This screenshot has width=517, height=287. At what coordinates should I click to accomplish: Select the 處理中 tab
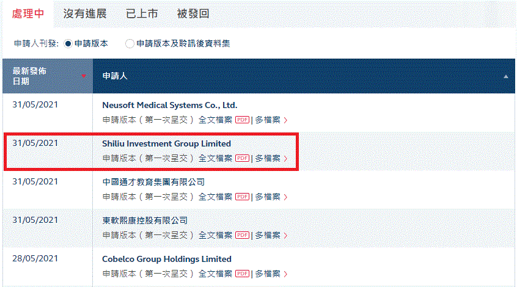[28, 13]
